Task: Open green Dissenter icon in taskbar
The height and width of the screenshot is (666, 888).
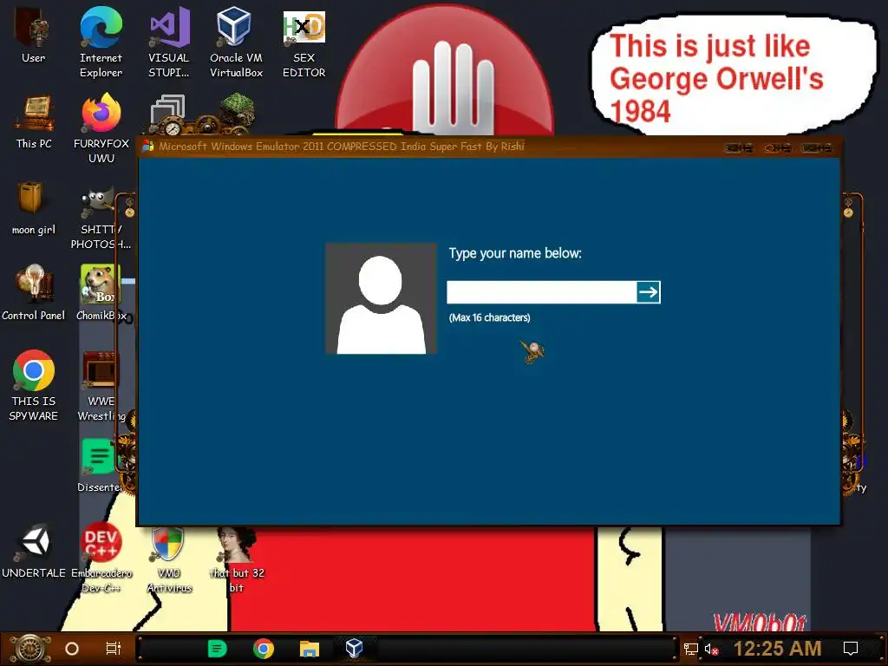Action: (217, 649)
